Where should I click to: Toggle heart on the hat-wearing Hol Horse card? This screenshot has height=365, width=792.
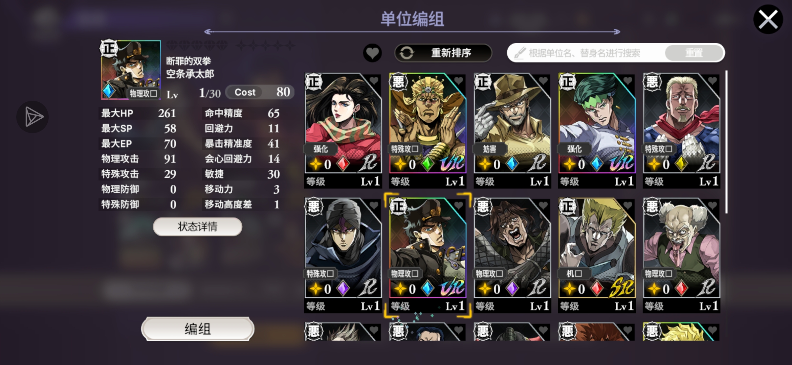pyautogui.click(x=543, y=81)
